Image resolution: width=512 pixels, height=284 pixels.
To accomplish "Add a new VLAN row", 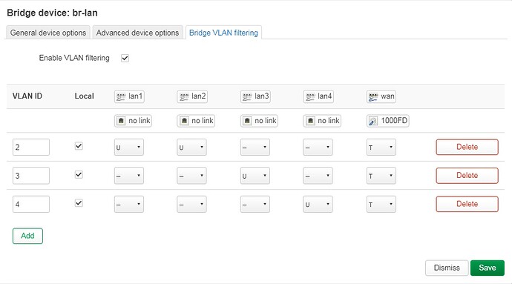I will pyautogui.click(x=27, y=236).
